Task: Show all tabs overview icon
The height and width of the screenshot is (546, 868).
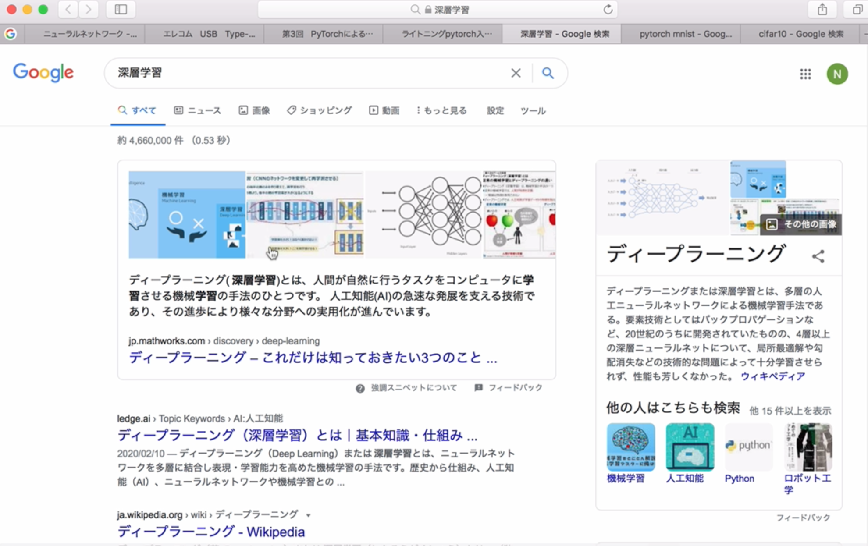Action: coord(857,9)
